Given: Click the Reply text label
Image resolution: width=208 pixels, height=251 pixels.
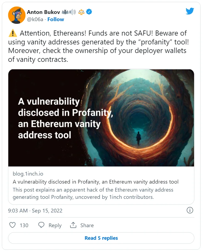Looking at the screenshot, I should coord(55,225).
